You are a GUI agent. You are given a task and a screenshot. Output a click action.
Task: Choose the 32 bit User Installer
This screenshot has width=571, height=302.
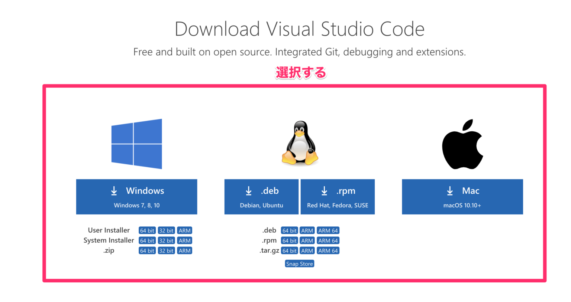166,230
